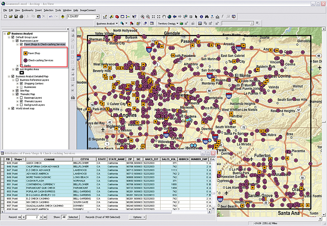Screen dimensions: 327x226
Task: Open the Editor toolbar pencil icon
Action: tap(105, 16)
